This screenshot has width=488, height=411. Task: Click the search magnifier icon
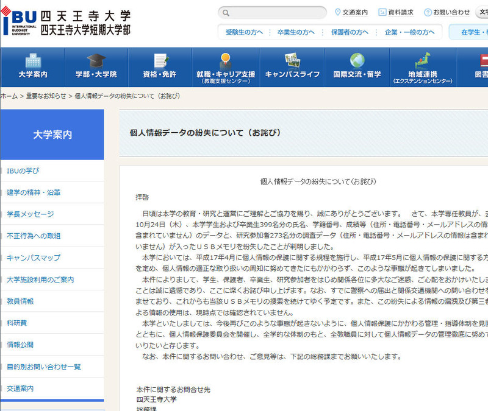pyautogui.click(x=226, y=13)
